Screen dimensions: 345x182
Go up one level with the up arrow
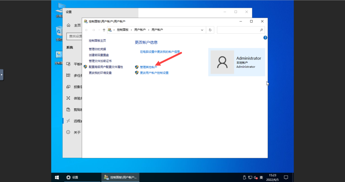click(104, 30)
